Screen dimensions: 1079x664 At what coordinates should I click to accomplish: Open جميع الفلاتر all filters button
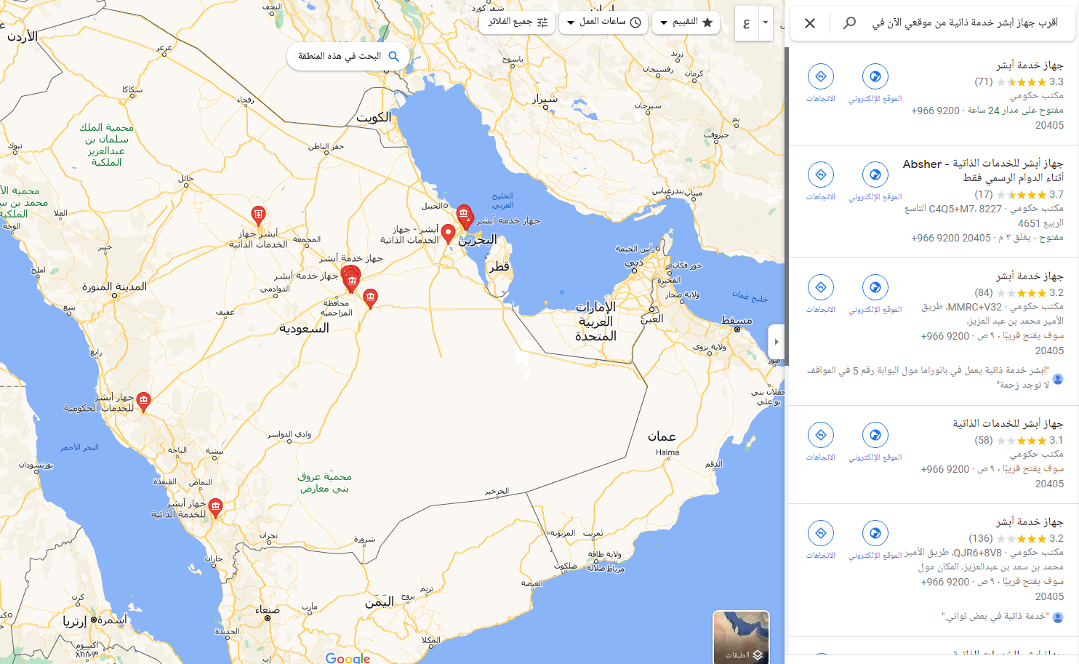coord(518,23)
